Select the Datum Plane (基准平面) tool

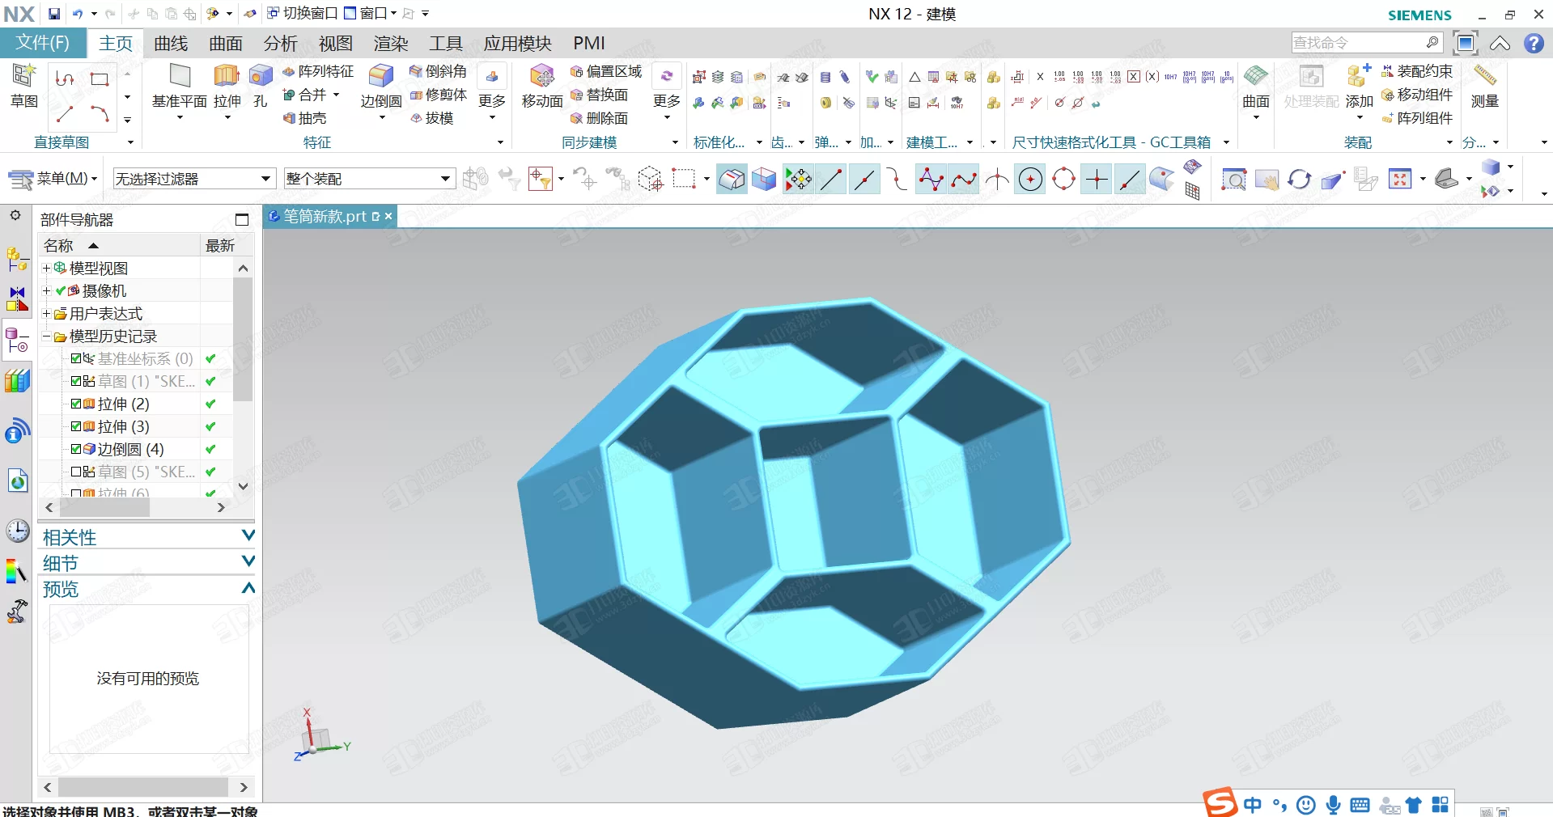180,86
